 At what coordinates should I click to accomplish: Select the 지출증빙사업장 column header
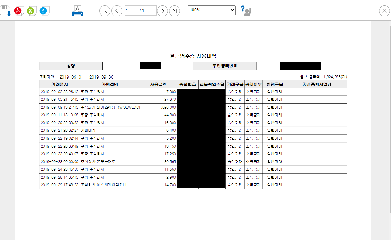[317, 84]
